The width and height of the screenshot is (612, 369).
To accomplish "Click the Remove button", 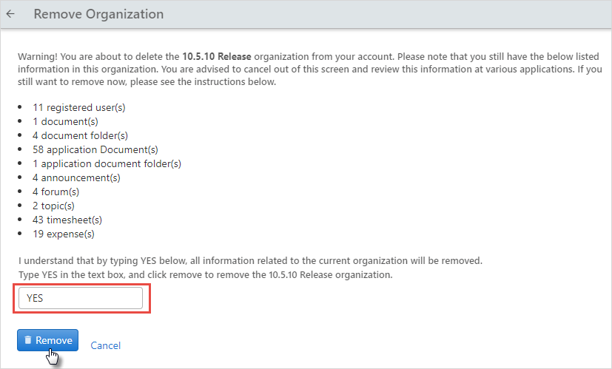I will pos(47,340).
